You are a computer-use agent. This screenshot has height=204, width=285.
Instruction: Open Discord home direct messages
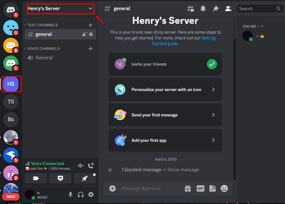[11, 10]
